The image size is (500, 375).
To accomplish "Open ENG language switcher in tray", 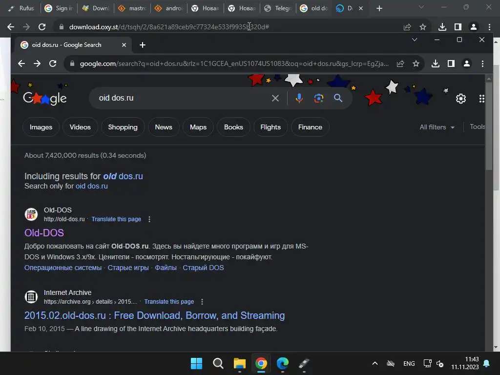I will (x=409, y=363).
